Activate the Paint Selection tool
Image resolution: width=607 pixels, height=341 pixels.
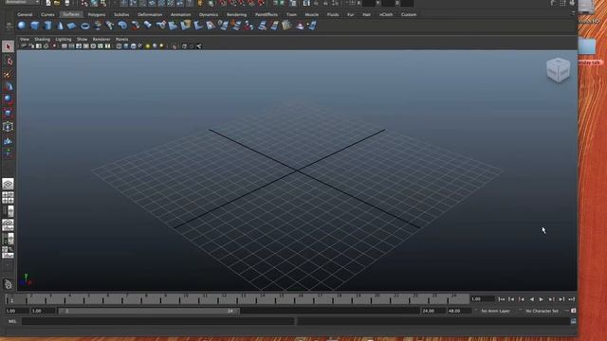coord(9,74)
